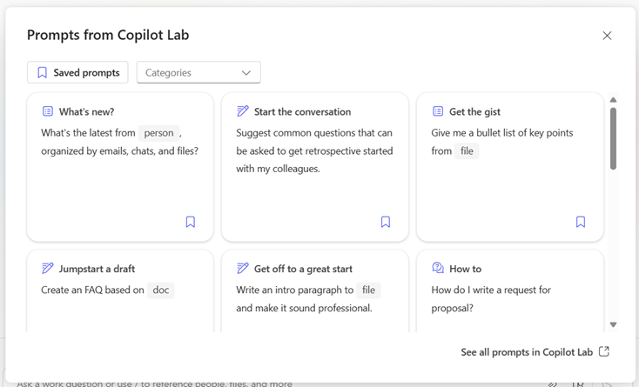Open "See all prompts in Copilot Lab" link
The image size is (639, 387).
click(527, 352)
